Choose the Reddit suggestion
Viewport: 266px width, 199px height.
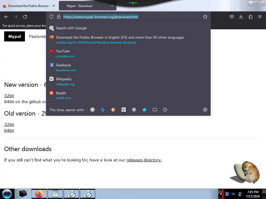pyautogui.click(x=128, y=95)
